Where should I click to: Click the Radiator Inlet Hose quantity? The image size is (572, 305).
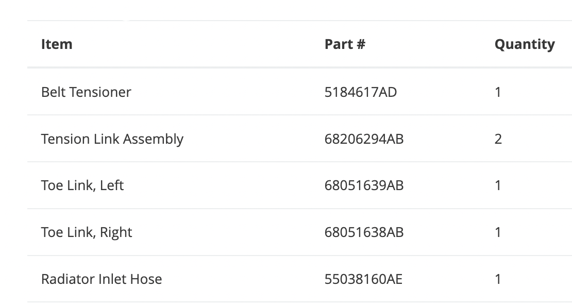pos(498,279)
